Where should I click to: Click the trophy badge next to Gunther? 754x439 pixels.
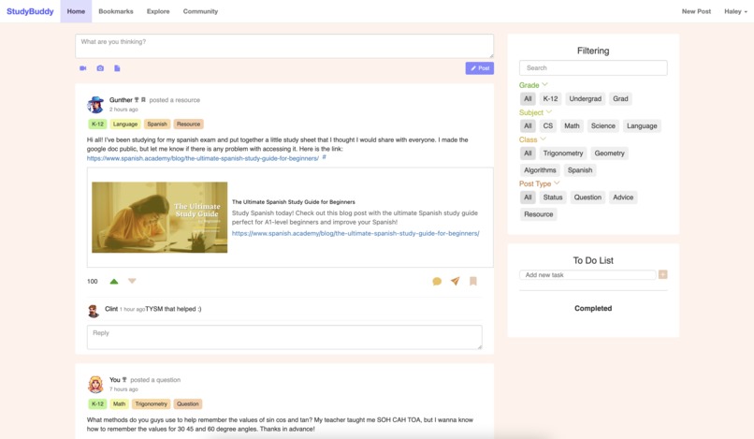137,99
